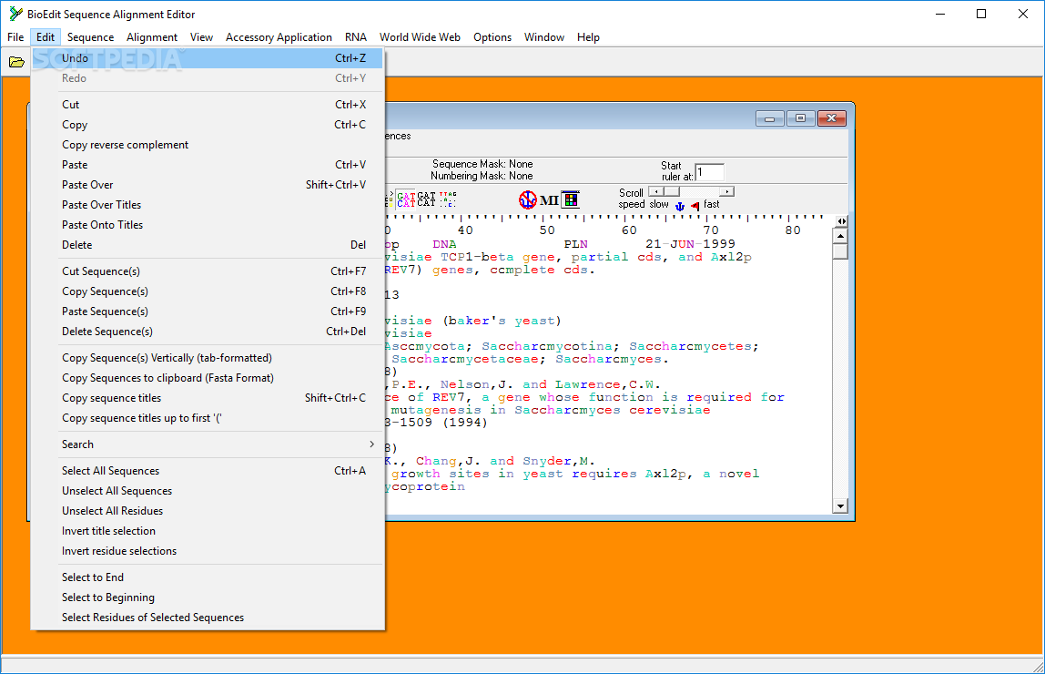Click the Start ruler at input field
This screenshot has height=674, width=1045.
click(x=709, y=172)
